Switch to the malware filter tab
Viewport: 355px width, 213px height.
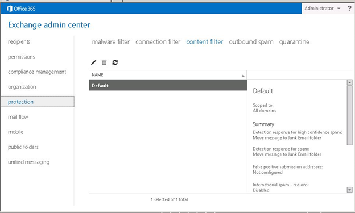[x=111, y=42]
